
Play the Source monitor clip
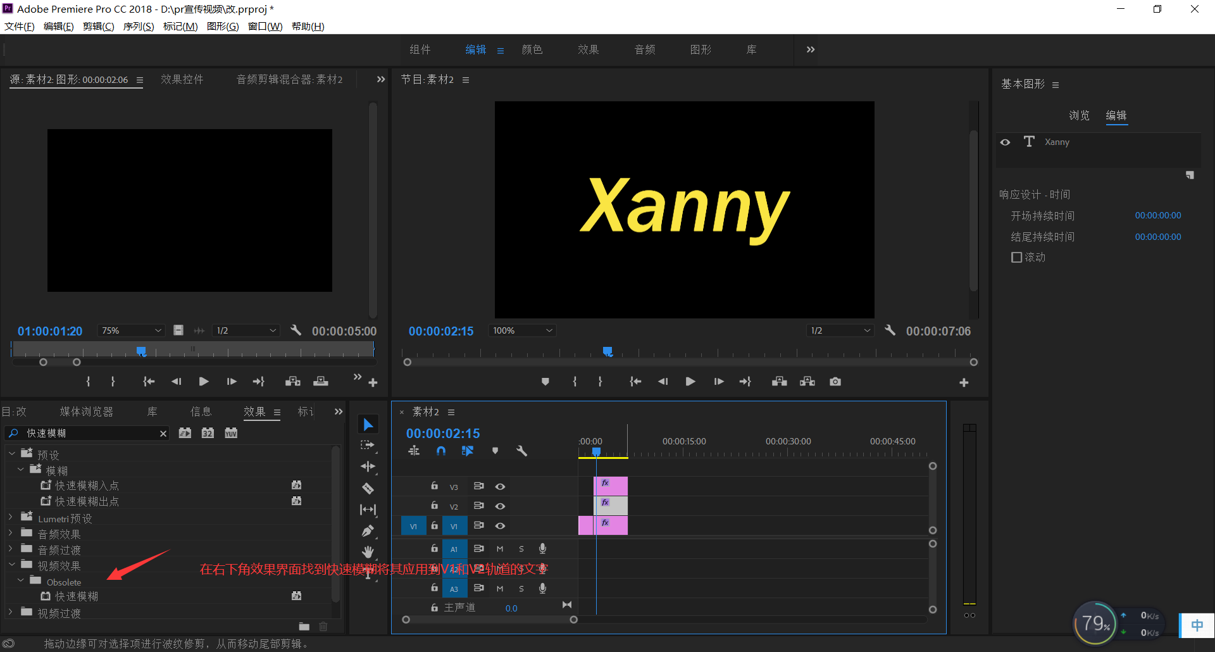pos(204,381)
